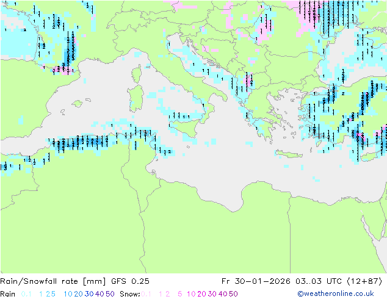Click the 'Rain' legend label
This screenshot has width=387, height=299.
(8, 294)
